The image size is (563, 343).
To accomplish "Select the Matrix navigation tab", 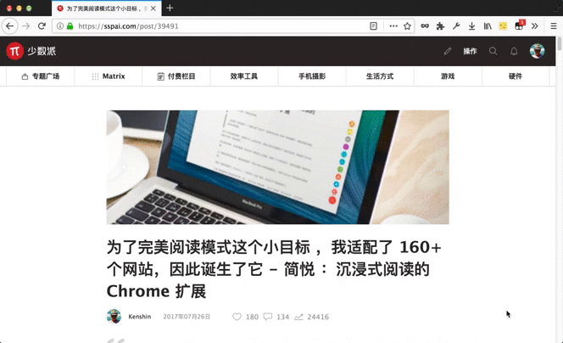I will pyautogui.click(x=109, y=76).
